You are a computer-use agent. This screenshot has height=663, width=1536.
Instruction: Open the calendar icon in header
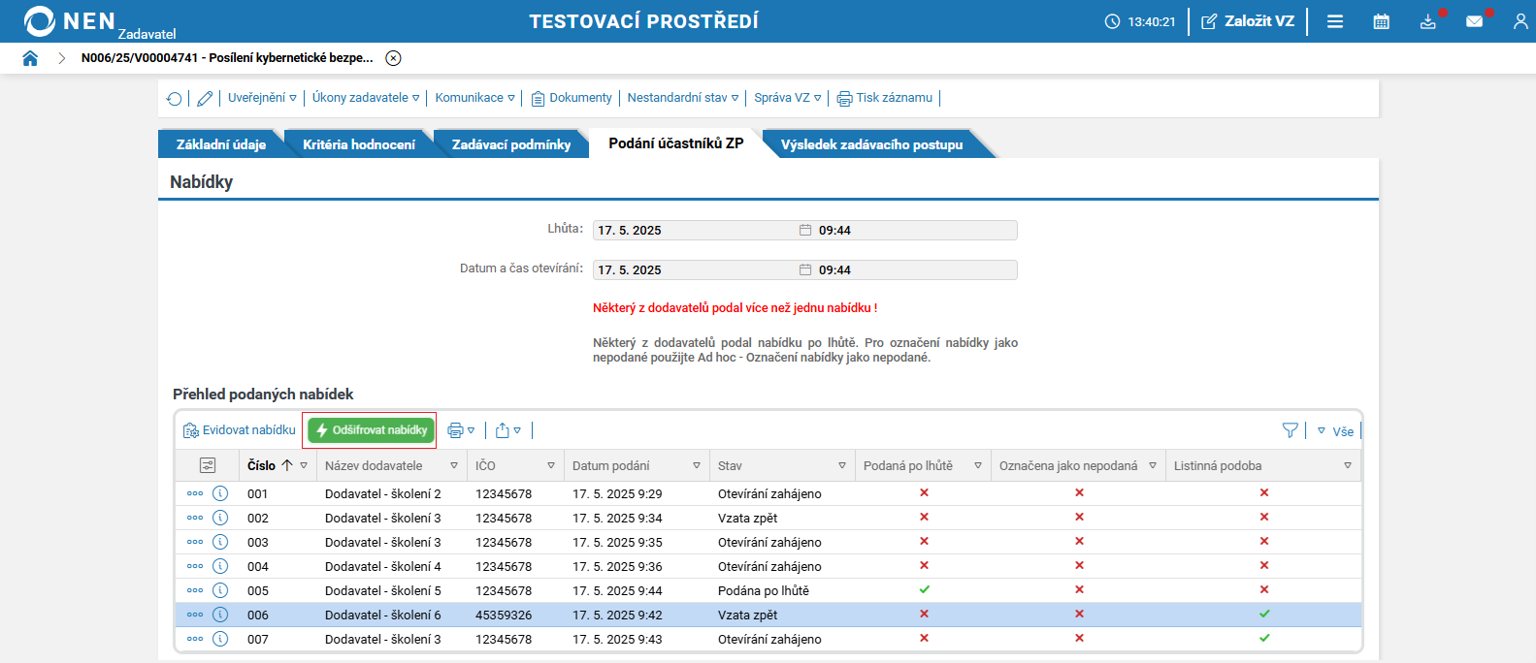coord(1382,21)
